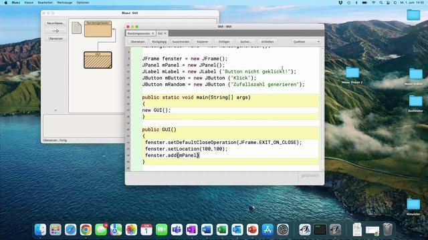Open the Neuer Ordner 2 desktop folder
This screenshot has width=428, height=240.
pyautogui.click(x=352, y=75)
